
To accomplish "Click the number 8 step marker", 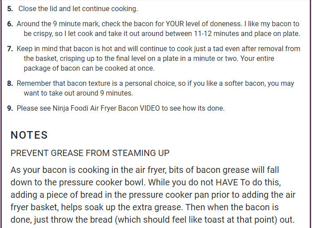I will click(10, 84).
